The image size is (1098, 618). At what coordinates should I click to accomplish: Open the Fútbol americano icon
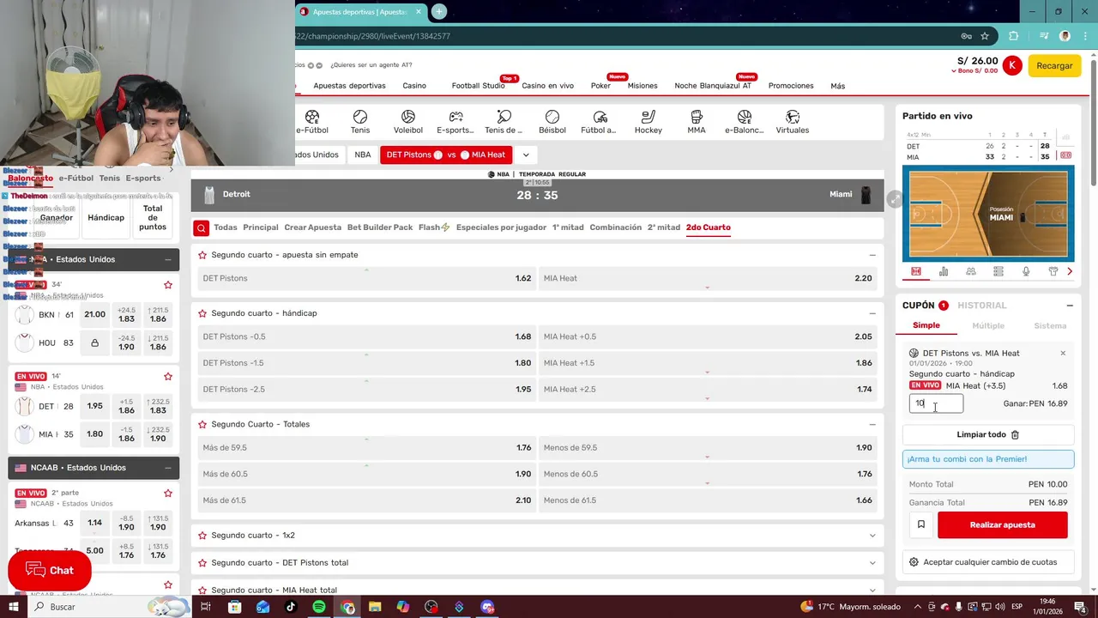[x=600, y=117]
